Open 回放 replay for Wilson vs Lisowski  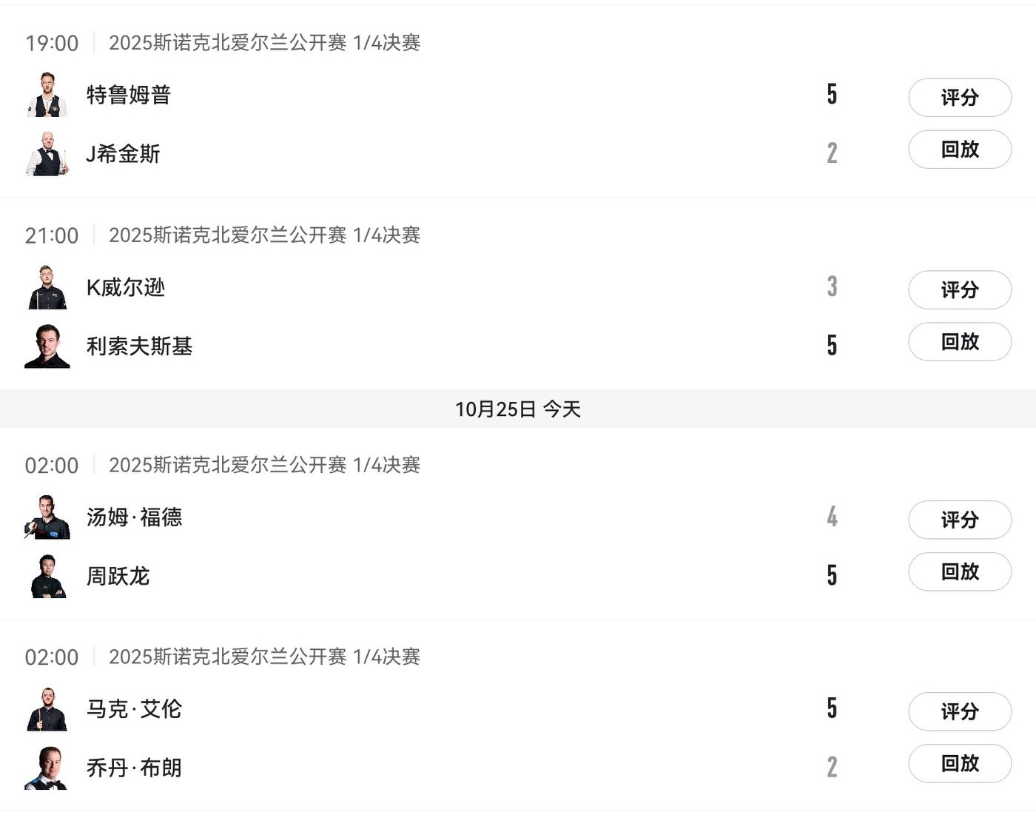960,342
